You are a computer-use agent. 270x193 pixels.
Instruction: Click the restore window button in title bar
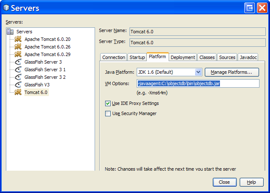coord(249,8)
